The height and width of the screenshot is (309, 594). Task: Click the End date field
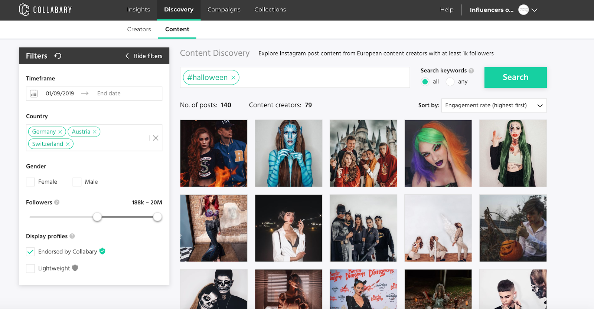pos(109,93)
